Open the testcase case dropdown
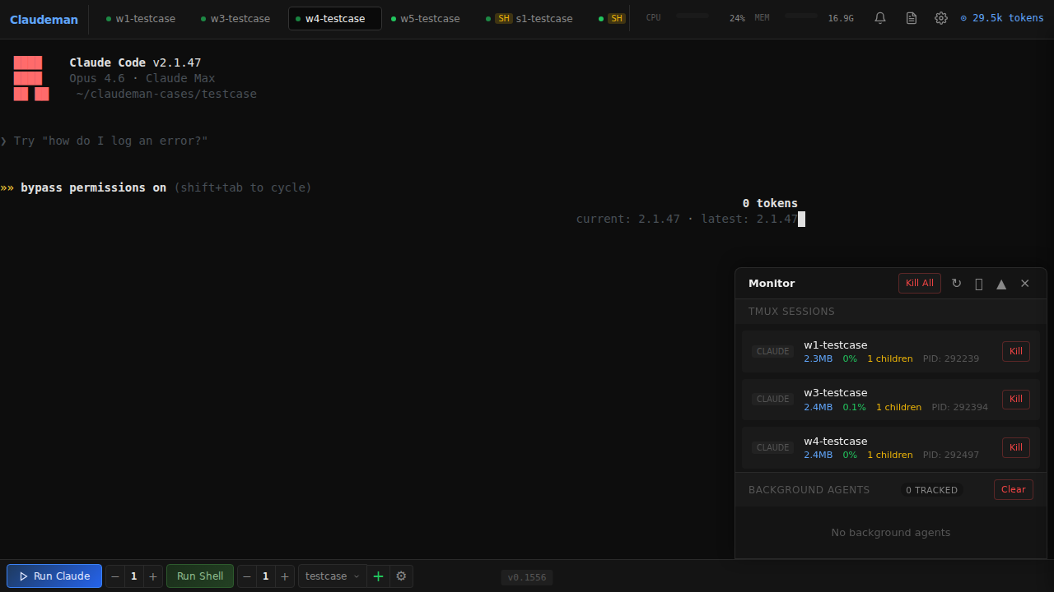Viewport: 1054px width, 592px height. 333,576
